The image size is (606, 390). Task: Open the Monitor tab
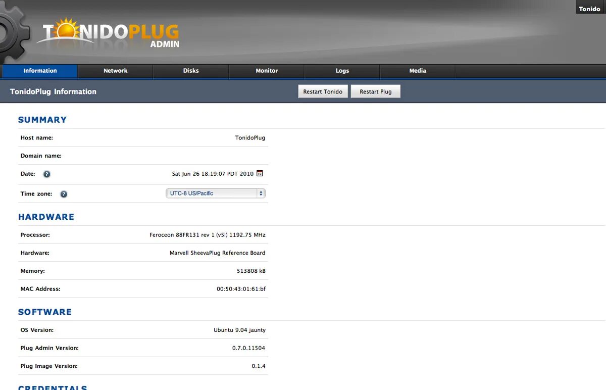tap(267, 71)
